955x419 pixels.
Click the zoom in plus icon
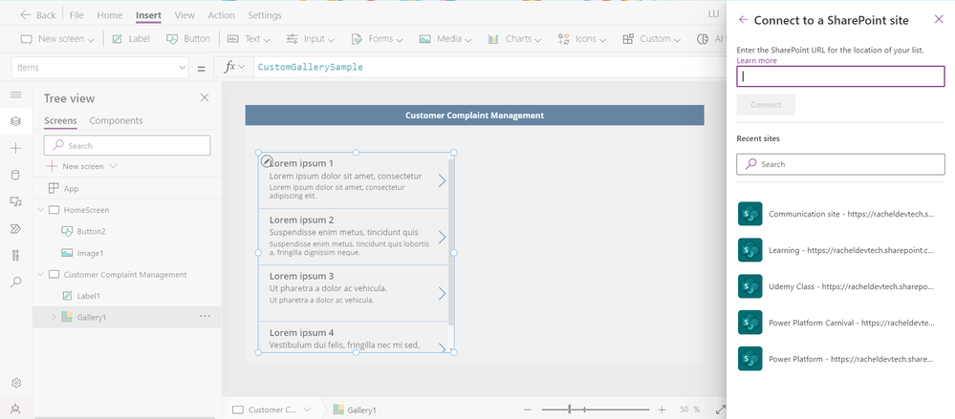[662, 409]
